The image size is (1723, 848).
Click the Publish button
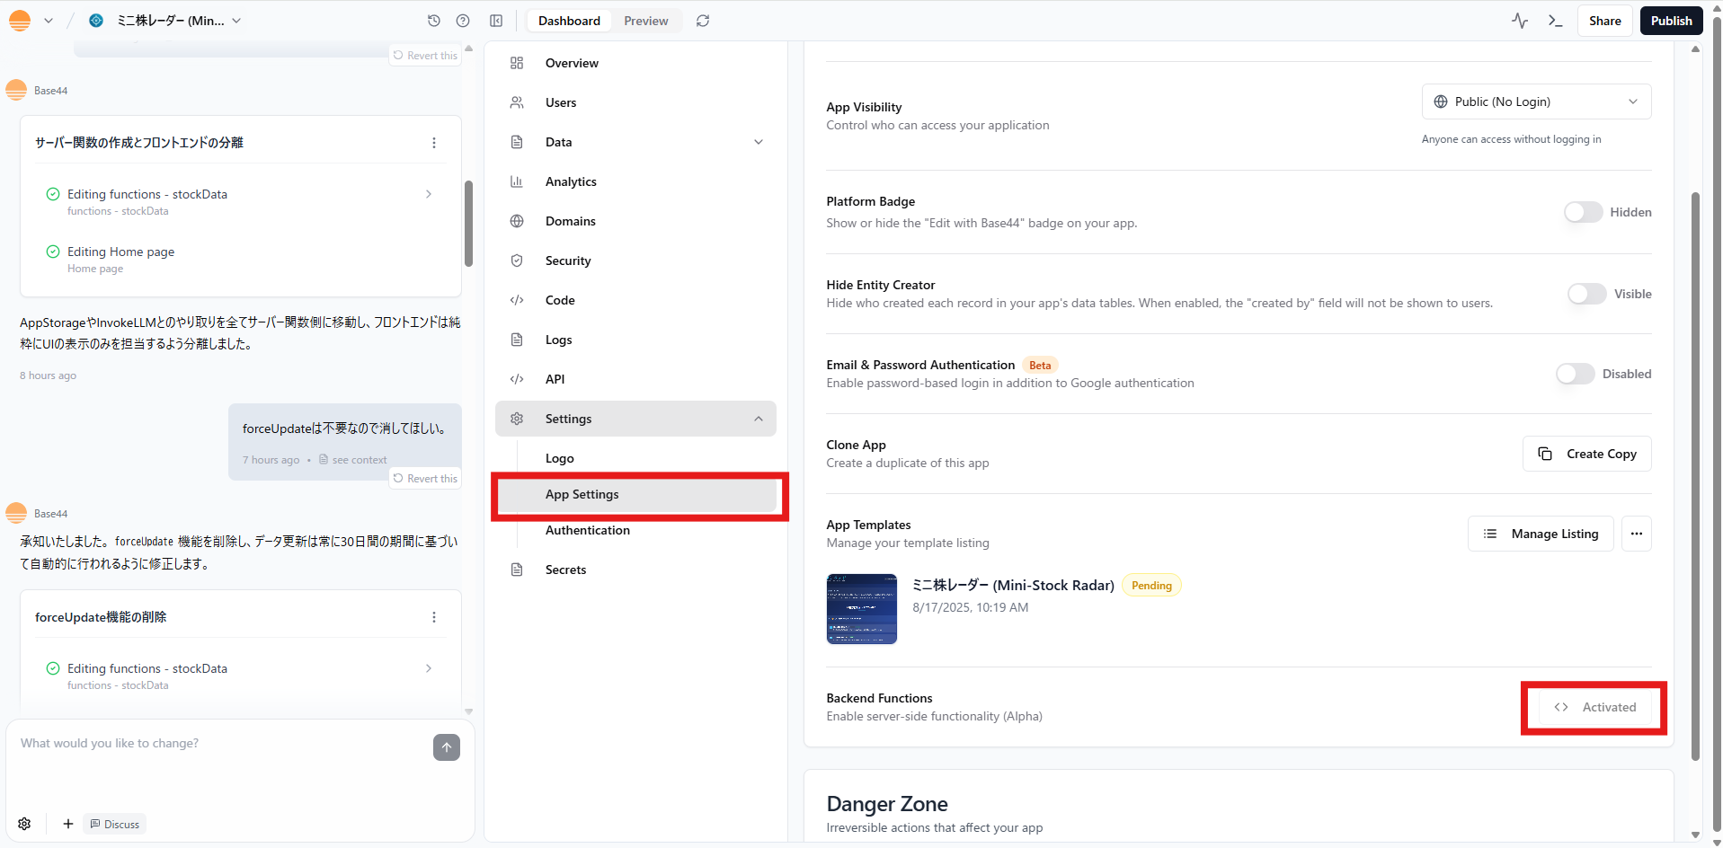coord(1671,21)
